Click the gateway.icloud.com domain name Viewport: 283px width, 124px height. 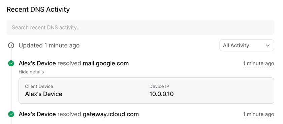(111, 114)
